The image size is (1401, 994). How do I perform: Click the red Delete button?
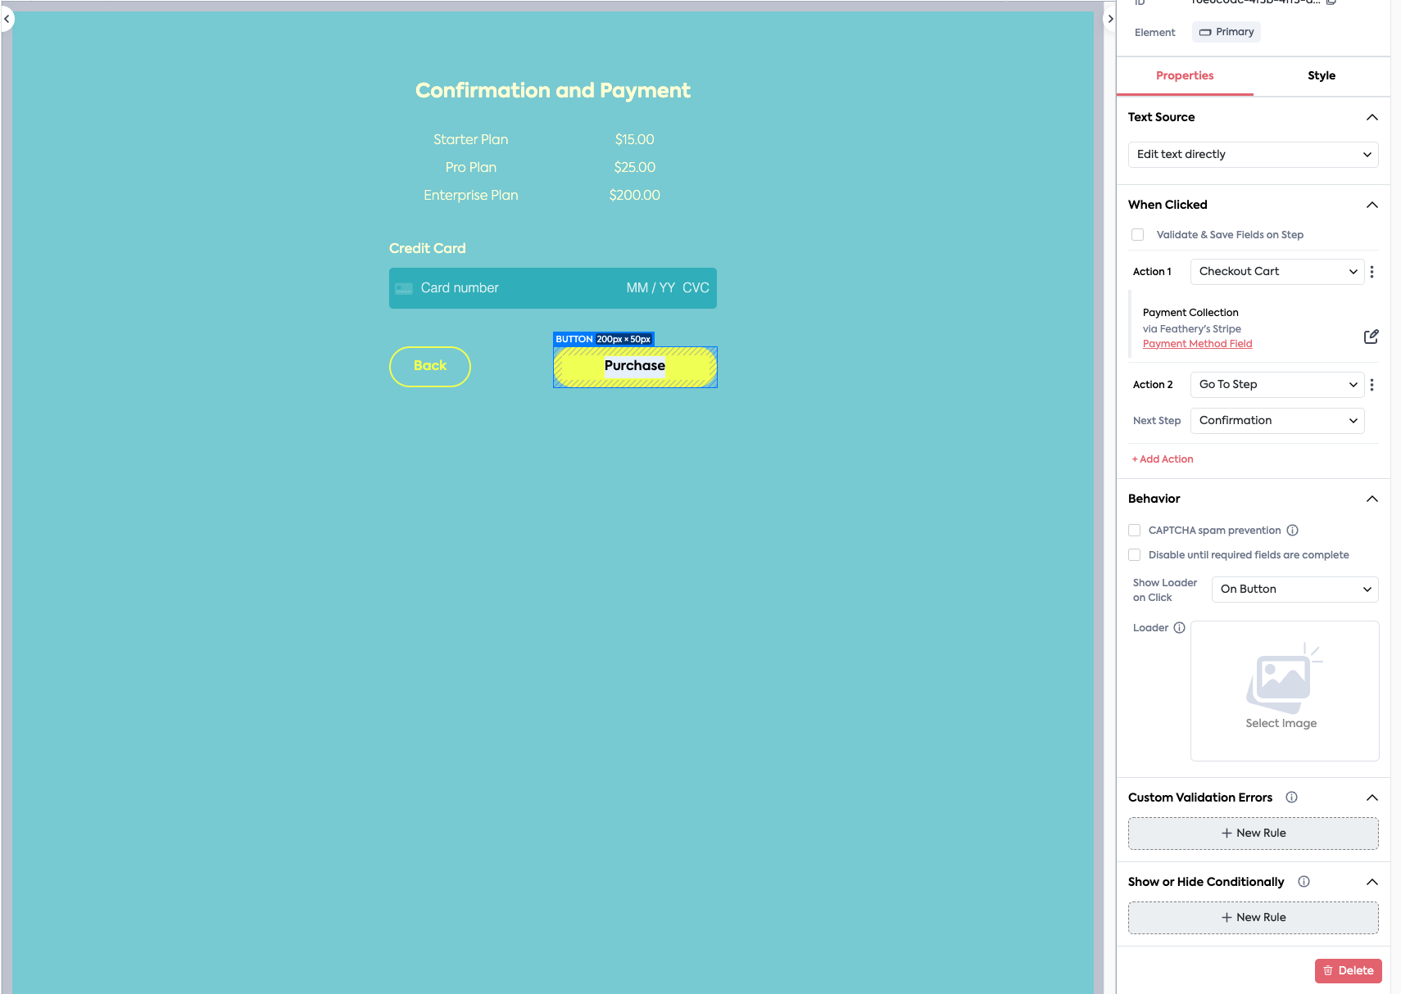(1348, 971)
